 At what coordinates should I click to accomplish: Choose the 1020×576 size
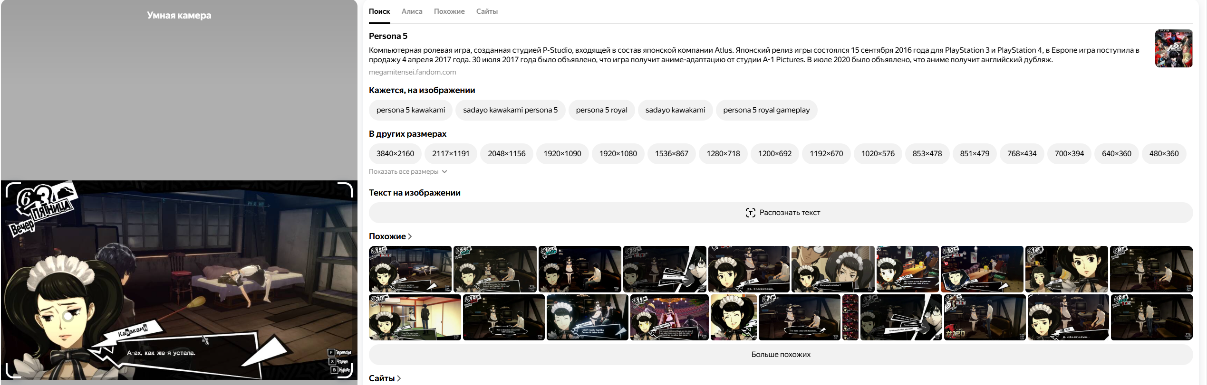point(878,154)
